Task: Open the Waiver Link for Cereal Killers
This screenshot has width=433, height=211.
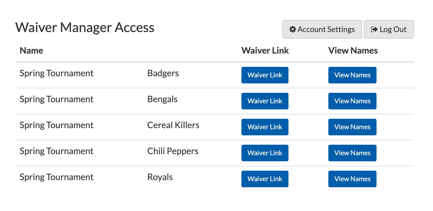Action: (265, 127)
